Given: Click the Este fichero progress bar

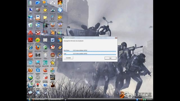Looking at the screenshot, I should (x=90, y=51).
